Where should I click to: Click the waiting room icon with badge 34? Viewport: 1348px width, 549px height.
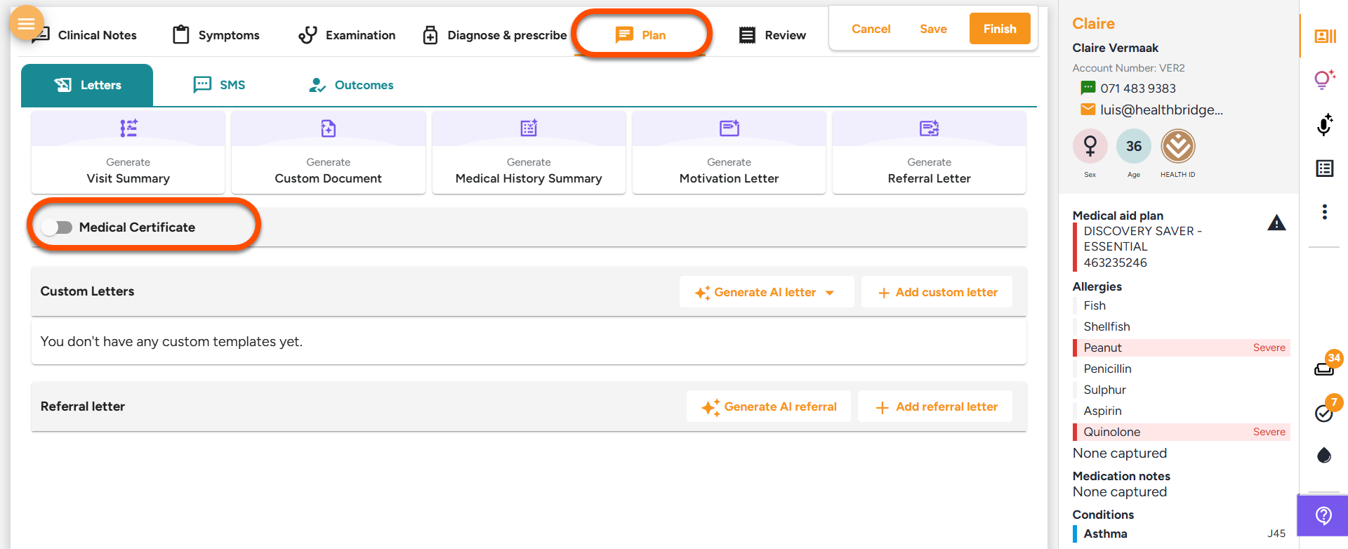(x=1324, y=367)
